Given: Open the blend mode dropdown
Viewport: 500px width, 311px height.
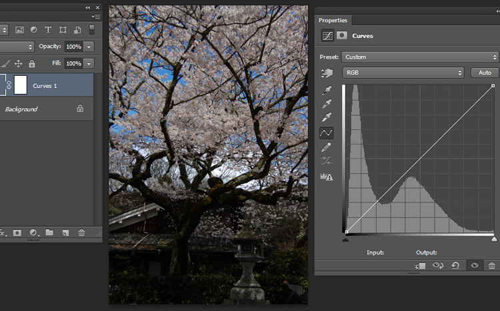Looking at the screenshot, I should pyautogui.click(x=17, y=47).
